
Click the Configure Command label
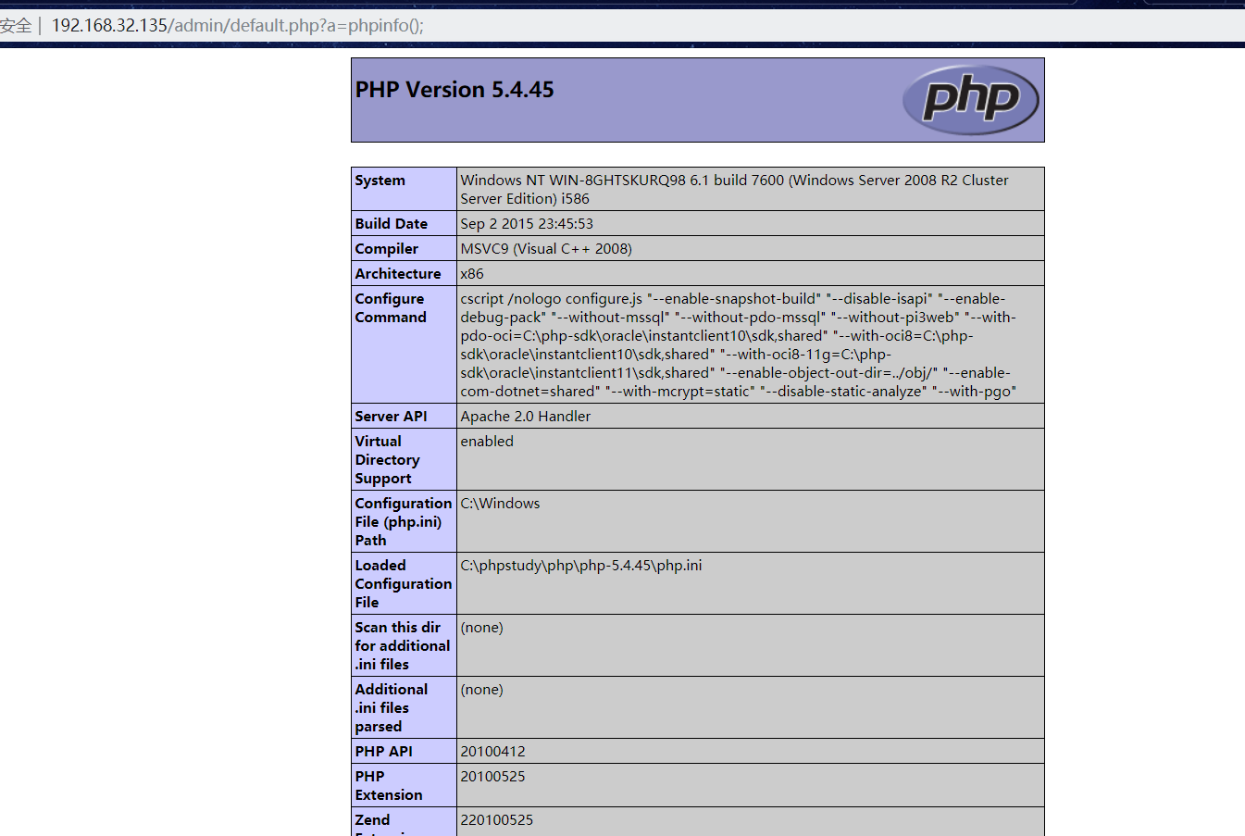point(391,308)
